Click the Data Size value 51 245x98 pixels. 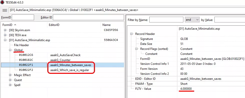pyautogui.click(x=182, y=44)
